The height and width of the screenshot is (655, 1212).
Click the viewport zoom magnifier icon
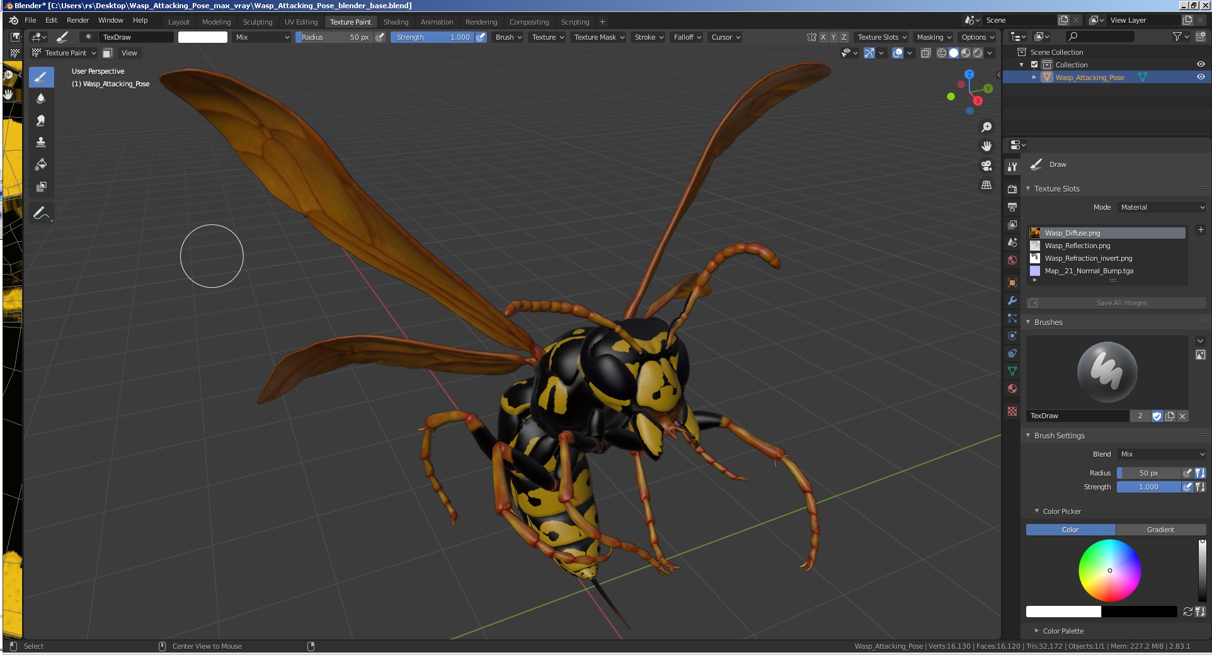986,127
